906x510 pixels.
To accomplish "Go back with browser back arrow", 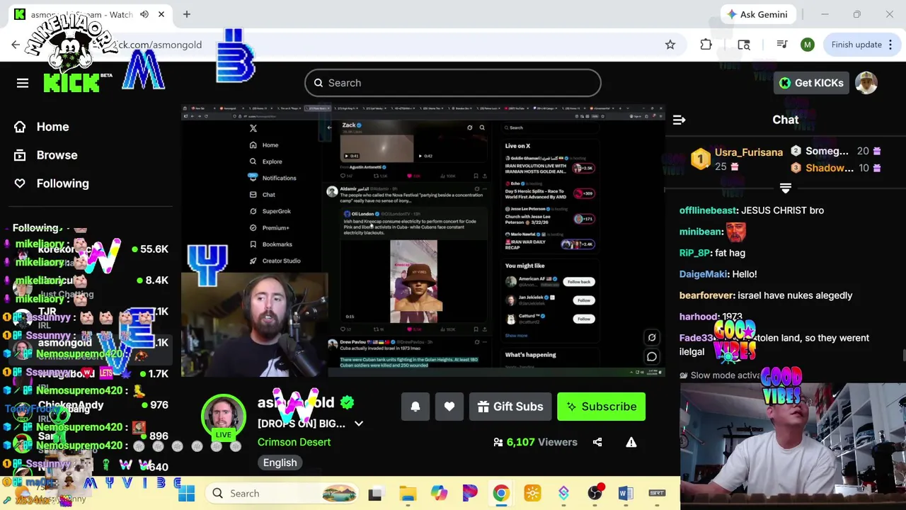I will tap(16, 45).
